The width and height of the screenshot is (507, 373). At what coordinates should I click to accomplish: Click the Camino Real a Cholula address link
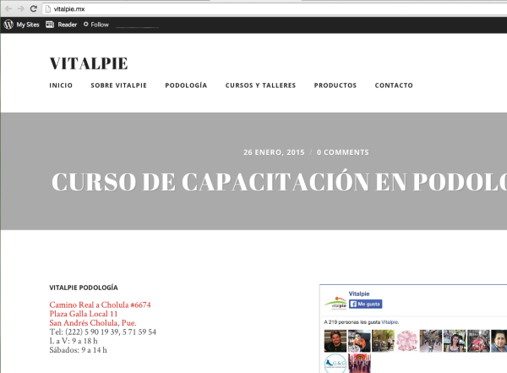pos(100,304)
